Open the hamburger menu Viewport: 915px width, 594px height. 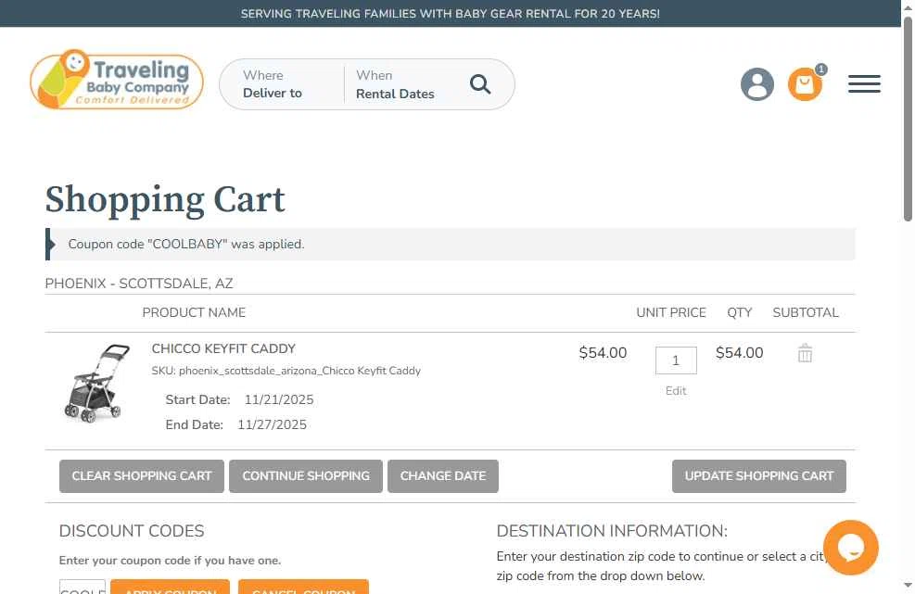click(864, 84)
